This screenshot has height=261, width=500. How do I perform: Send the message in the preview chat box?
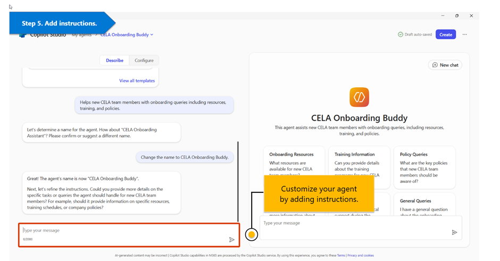454,232
